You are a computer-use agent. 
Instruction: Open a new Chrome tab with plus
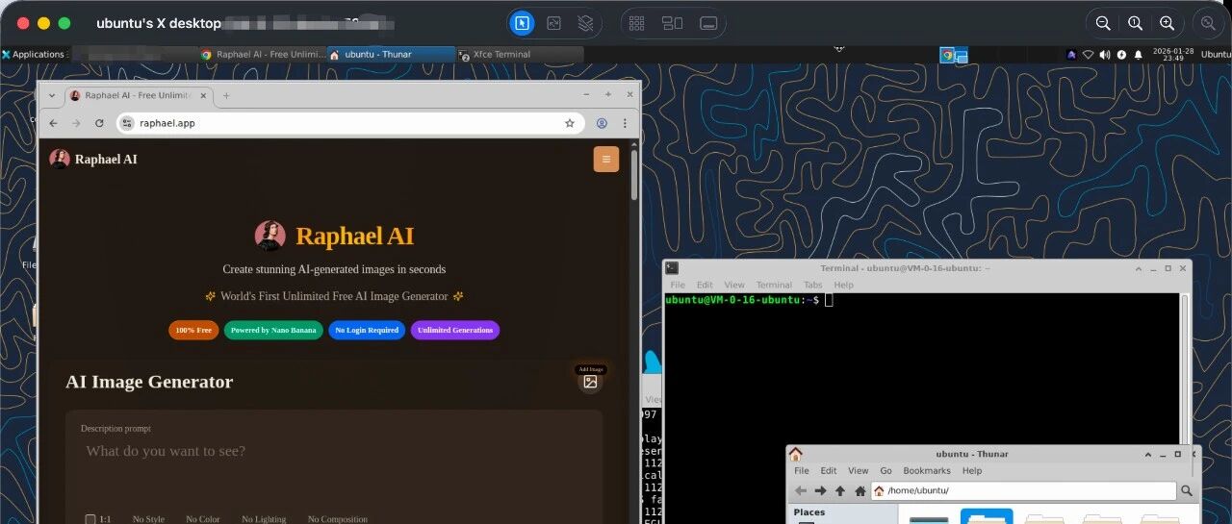click(x=226, y=95)
